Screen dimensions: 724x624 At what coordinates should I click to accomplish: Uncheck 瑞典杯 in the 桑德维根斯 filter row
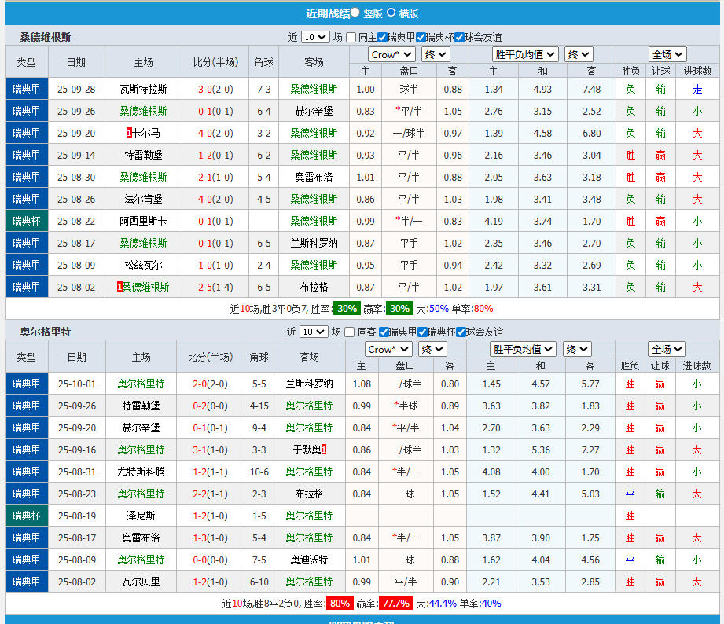pos(421,37)
